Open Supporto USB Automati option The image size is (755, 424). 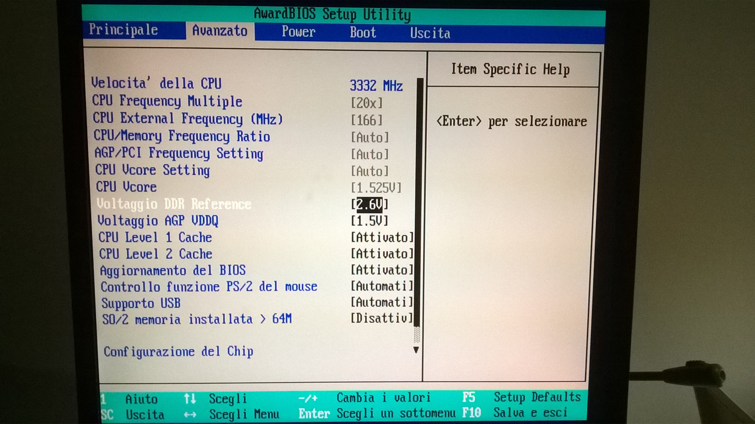pos(382,302)
